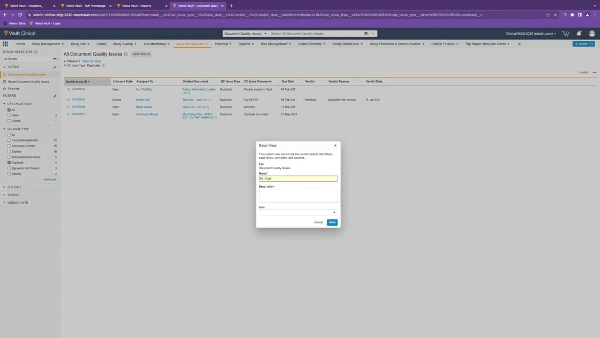Toggle the Lifecycle State All checkbox

(9, 110)
